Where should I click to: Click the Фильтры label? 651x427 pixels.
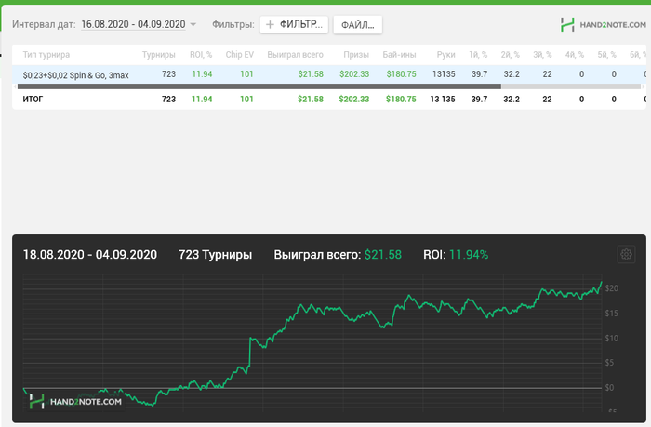point(232,24)
